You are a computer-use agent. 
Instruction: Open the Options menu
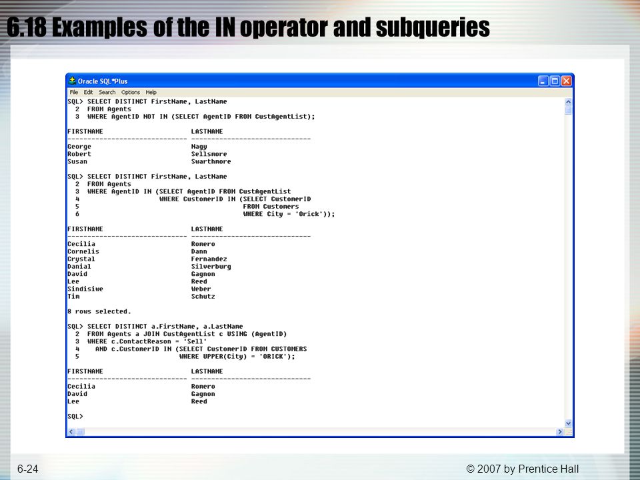131,92
